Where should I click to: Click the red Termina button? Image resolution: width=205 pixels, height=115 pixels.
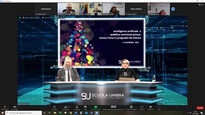[200, 108]
